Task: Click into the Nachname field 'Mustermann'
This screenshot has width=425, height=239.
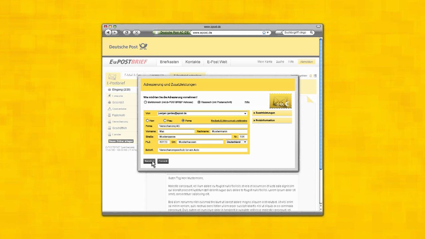Action: click(x=229, y=131)
